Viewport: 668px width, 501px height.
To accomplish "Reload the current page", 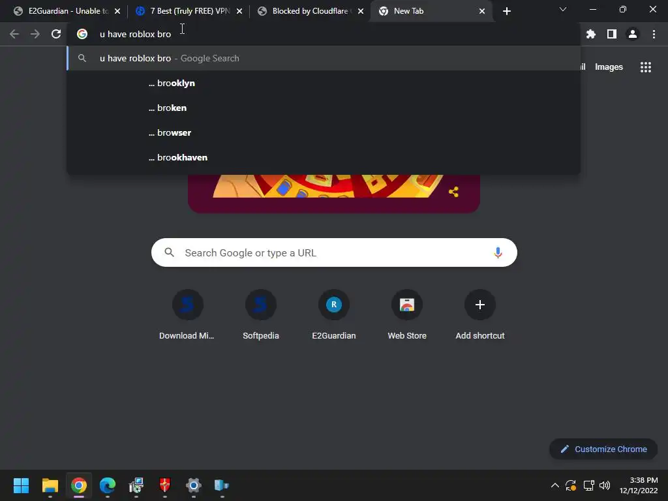I will click(56, 34).
